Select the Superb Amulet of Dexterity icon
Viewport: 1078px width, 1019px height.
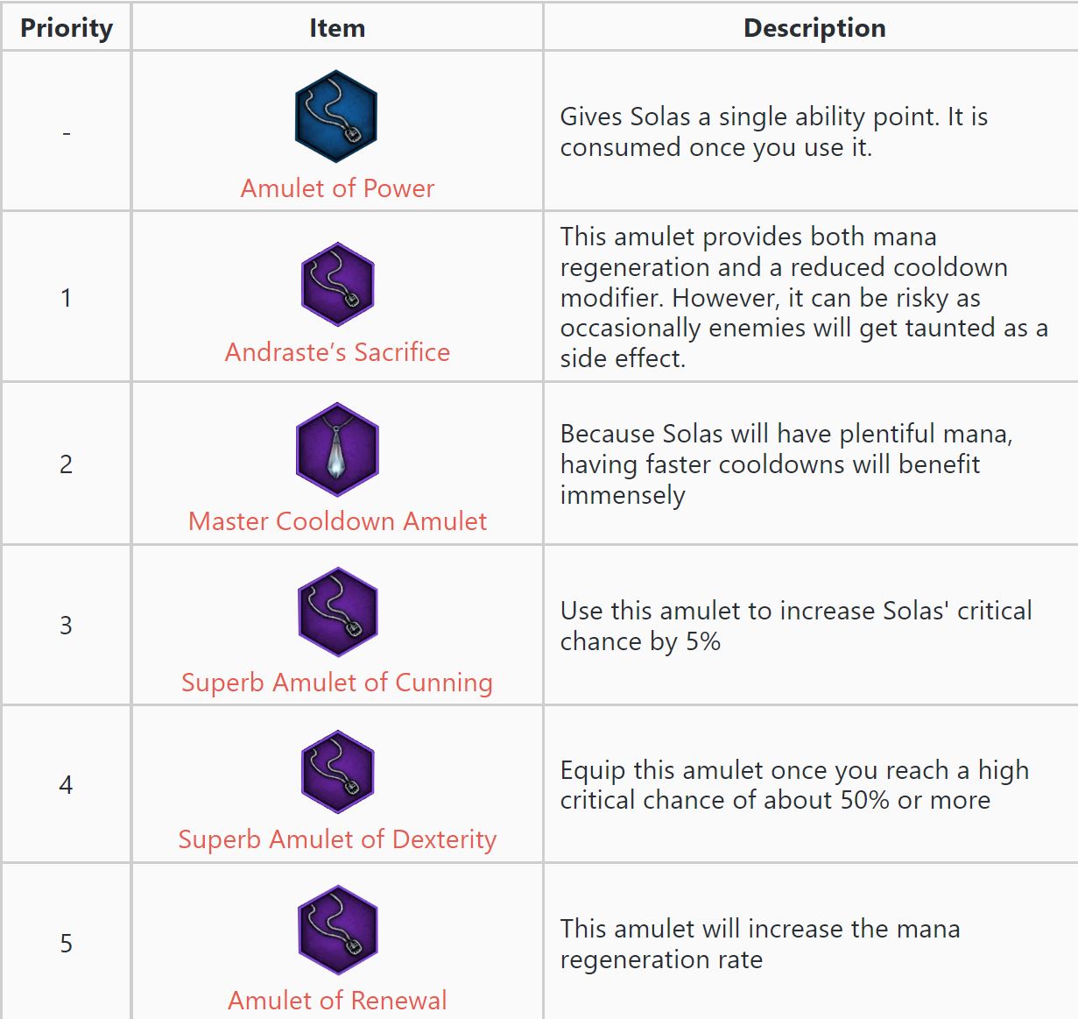[337, 772]
